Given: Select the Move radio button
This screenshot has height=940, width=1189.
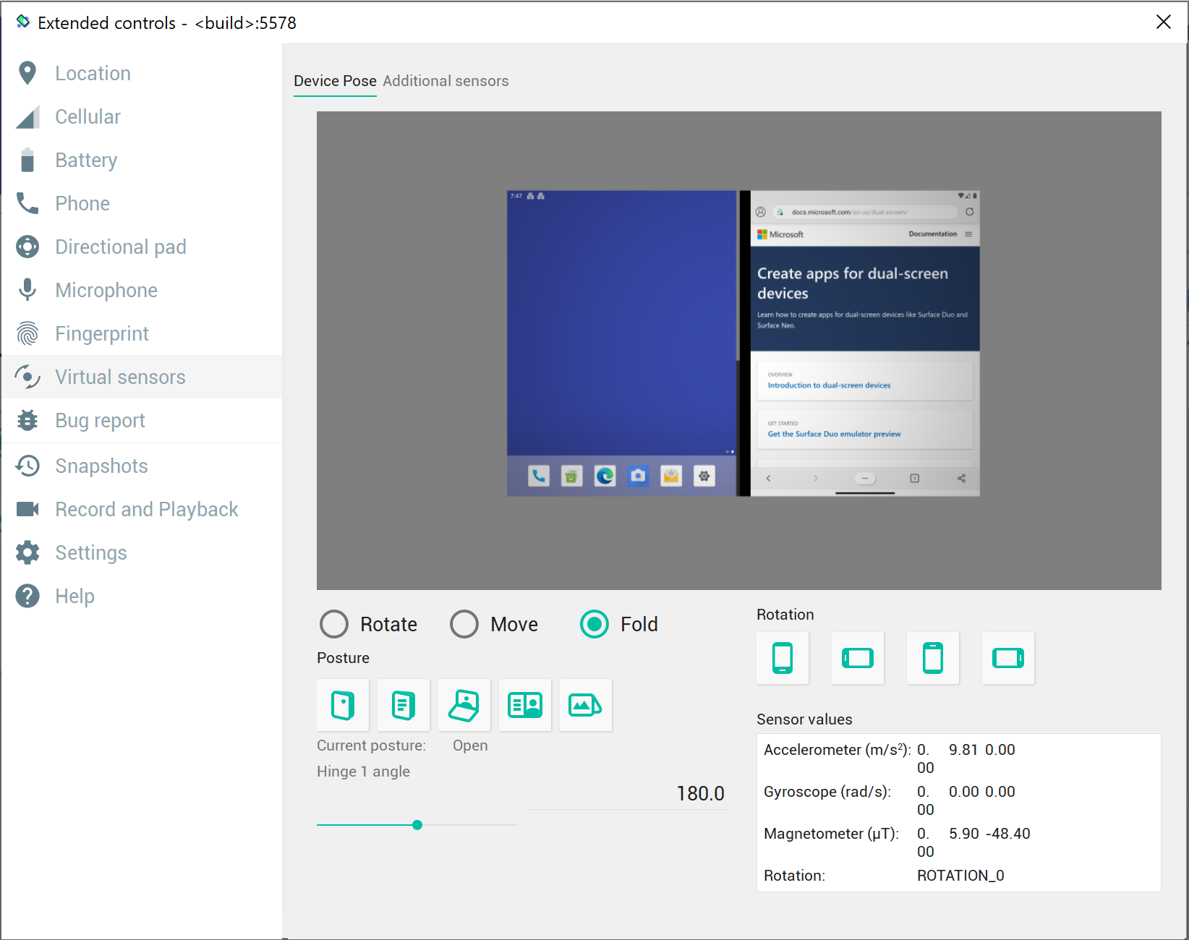Looking at the screenshot, I should 464,624.
